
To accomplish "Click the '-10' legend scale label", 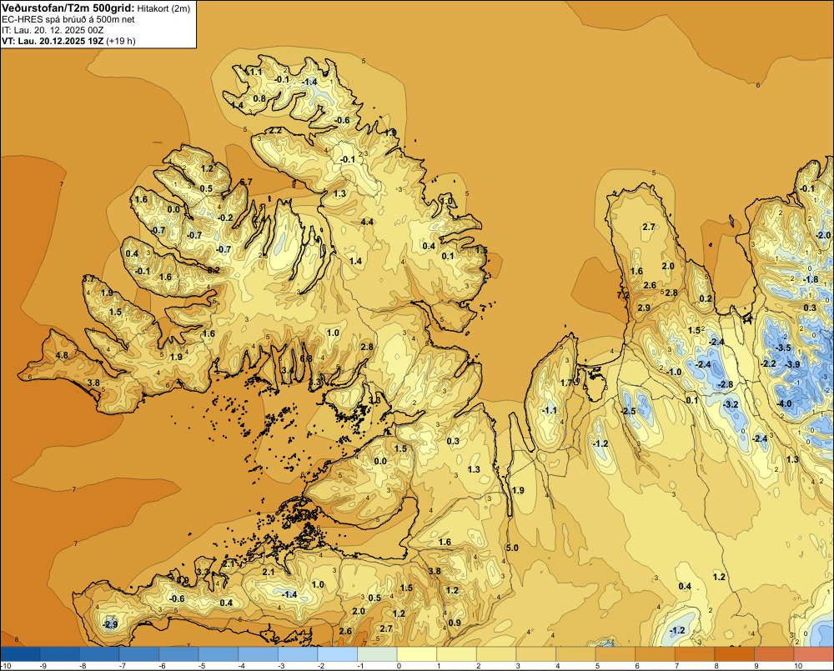I will [6, 666].
